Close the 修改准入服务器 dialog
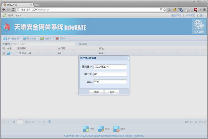The width and height of the screenshot is (208, 139). pos(127,58)
